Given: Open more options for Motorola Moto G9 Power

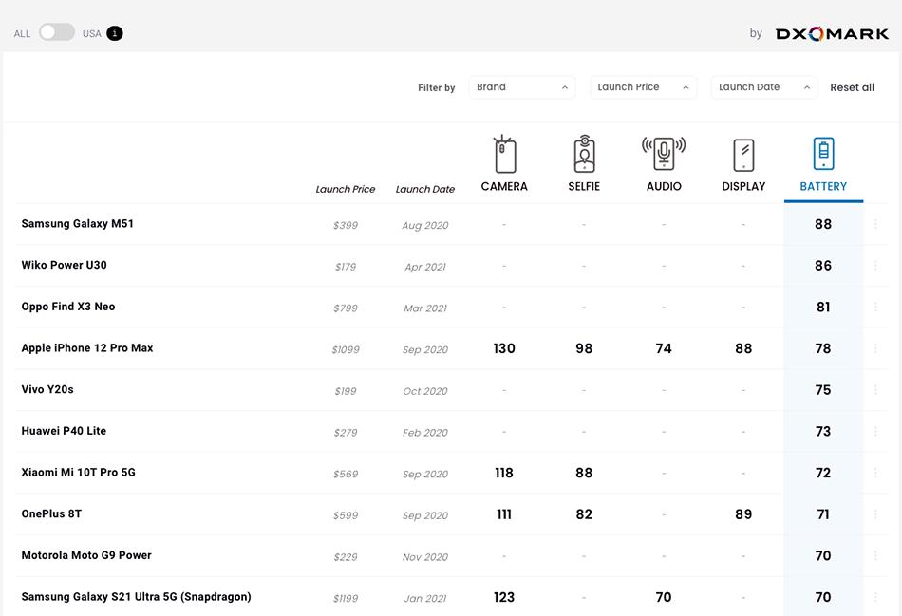Looking at the screenshot, I should (875, 555).
